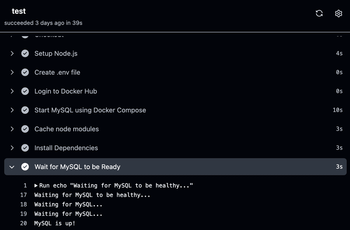
Task: Click the checkmark beside Start MySQL using Docker Compose
Action: 25,110
